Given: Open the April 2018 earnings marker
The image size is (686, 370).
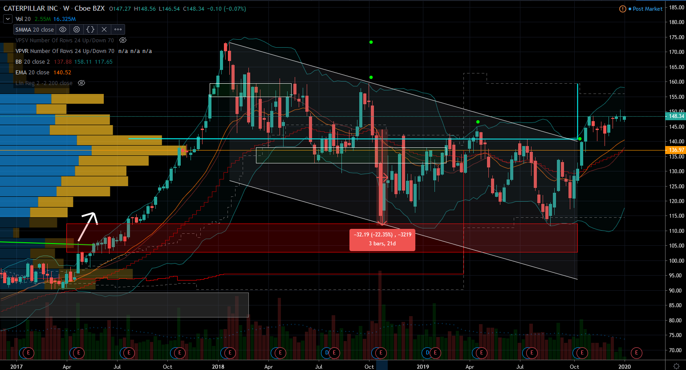Looking at the screenshot, I should (280, 353).
